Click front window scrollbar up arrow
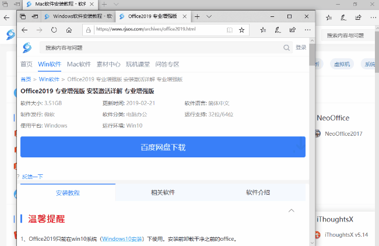This screenshot has width=379, height=246. [312, 41]
